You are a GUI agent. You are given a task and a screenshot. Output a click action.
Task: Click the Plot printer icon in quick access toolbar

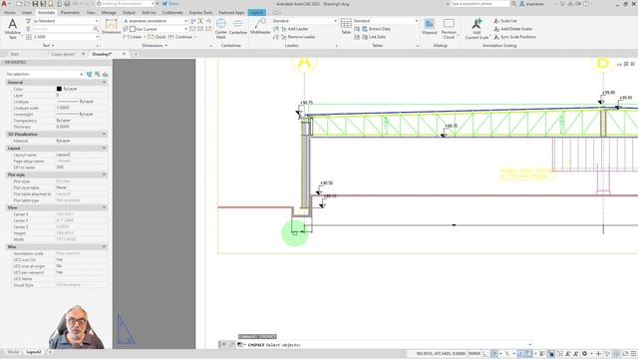tap(67, 4)
